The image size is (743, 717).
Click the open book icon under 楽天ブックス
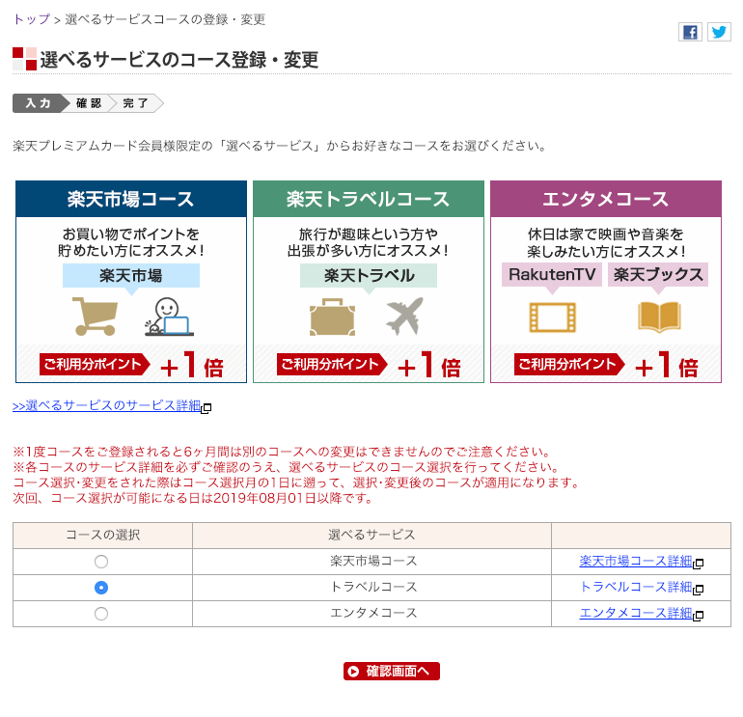659,317
